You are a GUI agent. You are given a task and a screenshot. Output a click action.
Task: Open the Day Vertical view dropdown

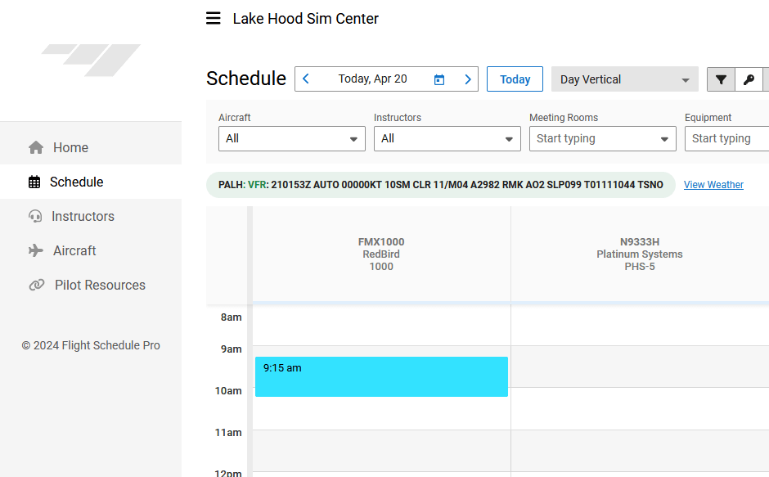click(x=624, y=79)
